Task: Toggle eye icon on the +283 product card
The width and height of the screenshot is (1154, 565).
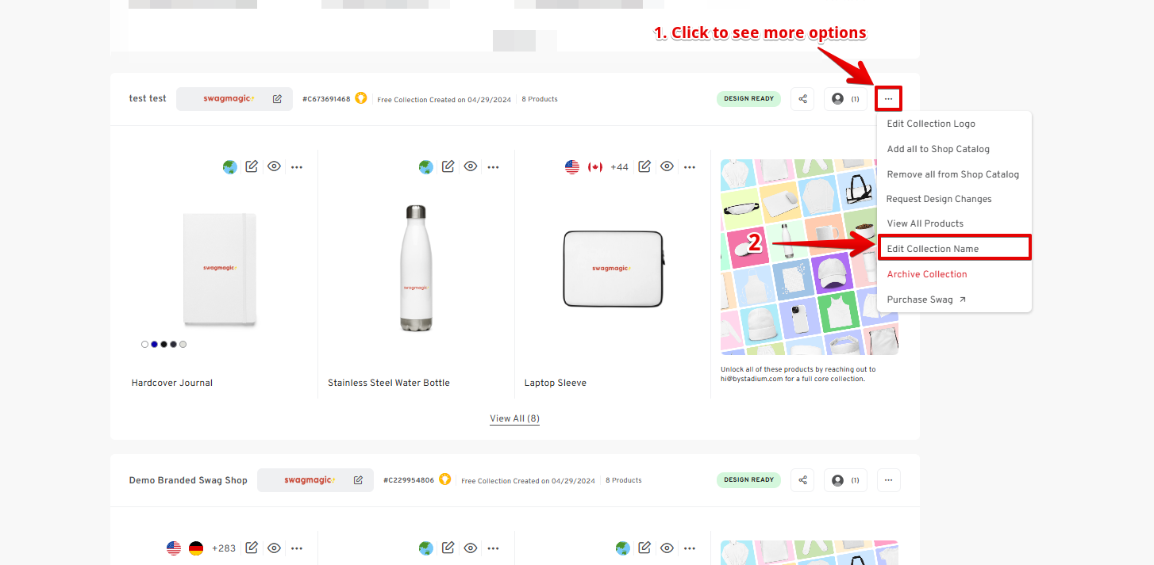Action: tap(274, 548)
